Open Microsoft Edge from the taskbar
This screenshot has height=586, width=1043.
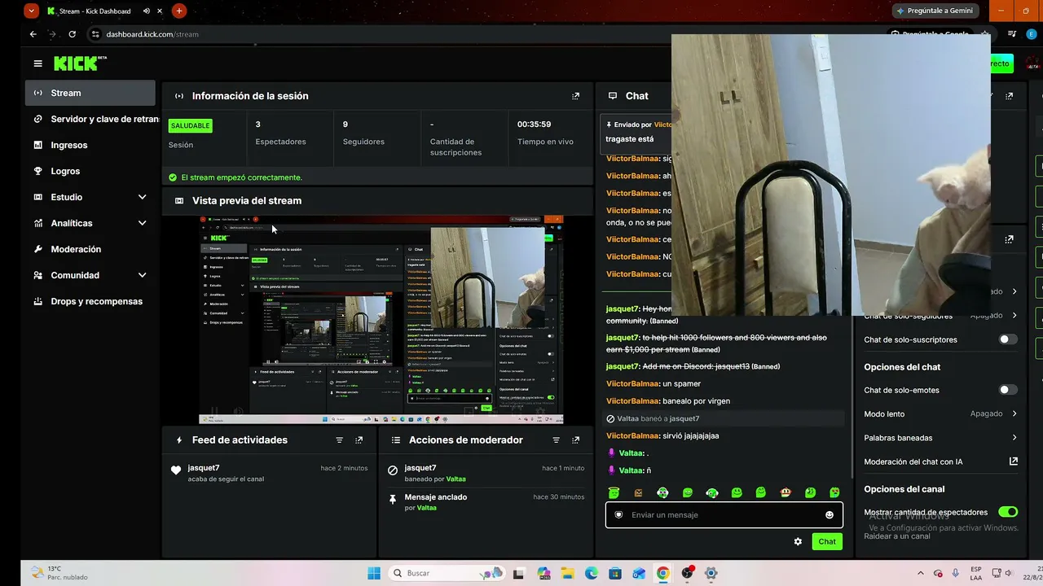[x=592, y=573]
